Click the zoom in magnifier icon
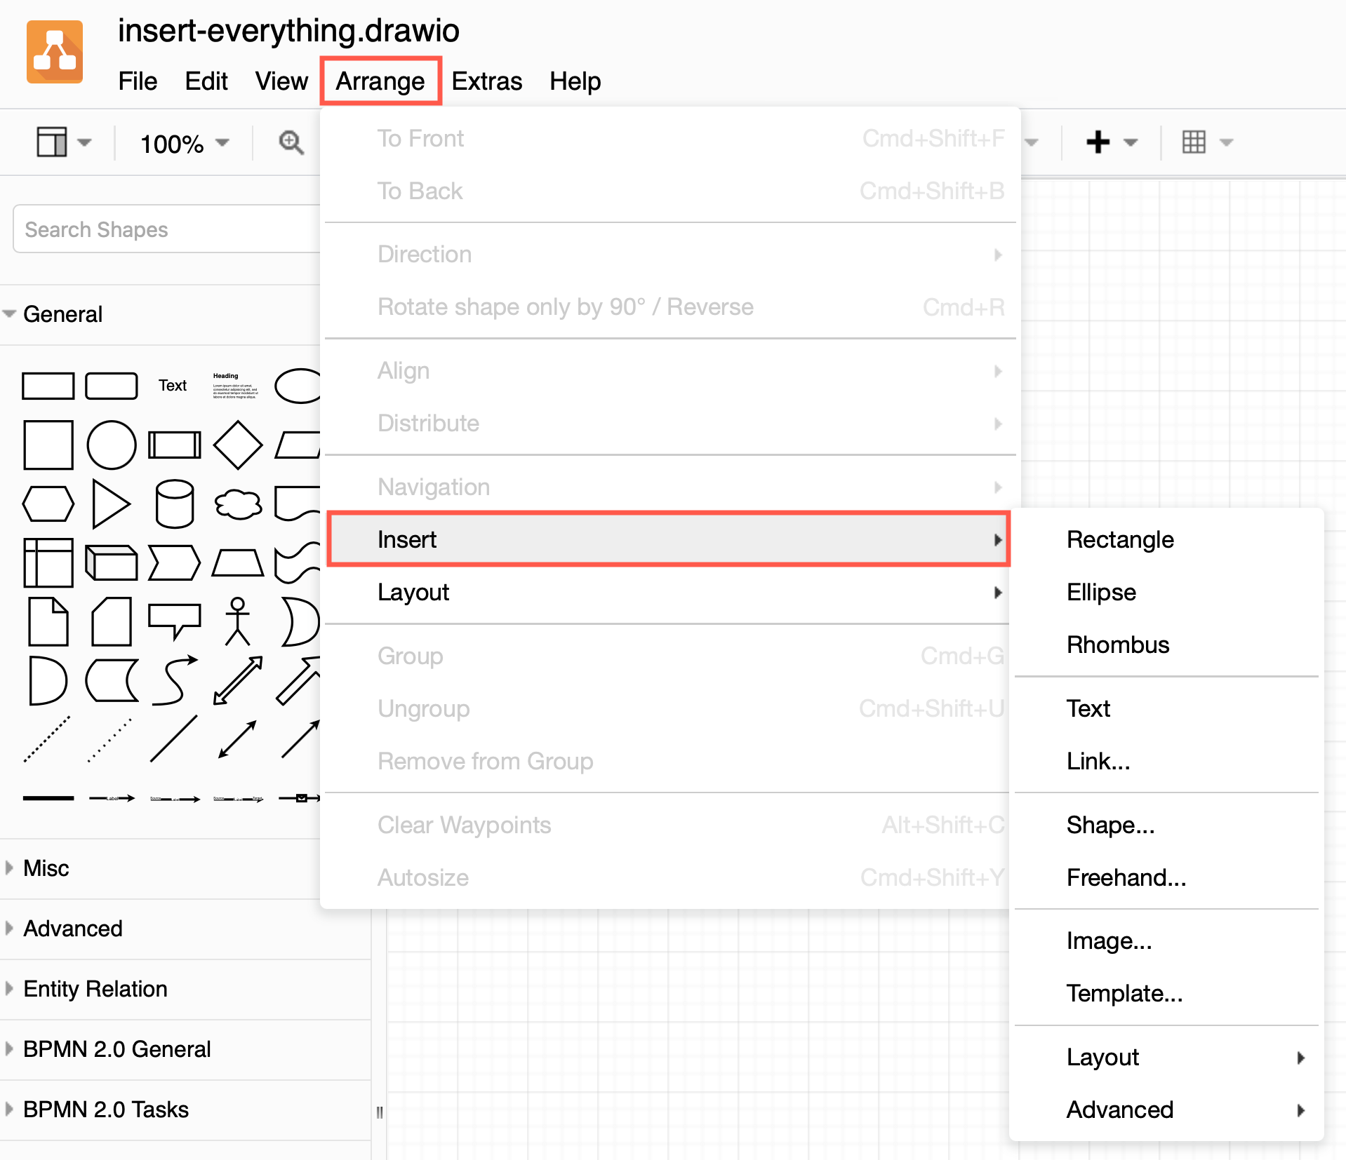1346x1160 pixels. point(292,142)
